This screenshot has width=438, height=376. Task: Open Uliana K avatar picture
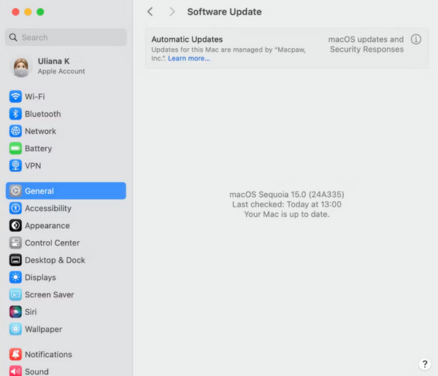tap(21, 67)
